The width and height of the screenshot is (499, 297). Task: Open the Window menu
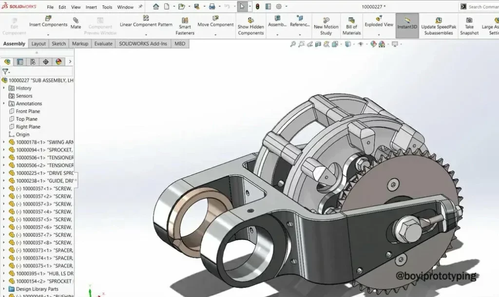coord(125,7)
